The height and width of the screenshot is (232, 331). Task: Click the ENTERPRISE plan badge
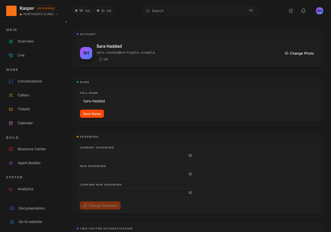(x=46, y=8)
